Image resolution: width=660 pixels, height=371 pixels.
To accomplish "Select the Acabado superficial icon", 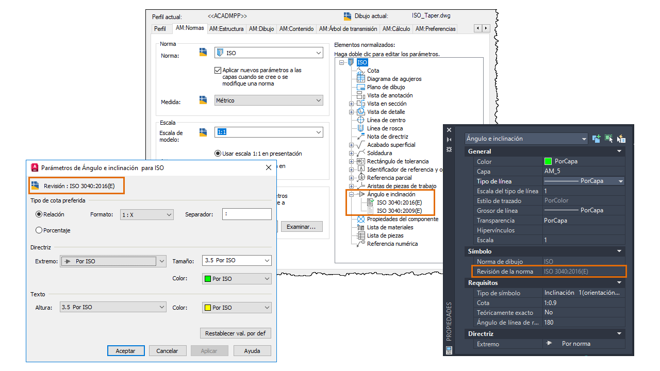I will point(361,145).
